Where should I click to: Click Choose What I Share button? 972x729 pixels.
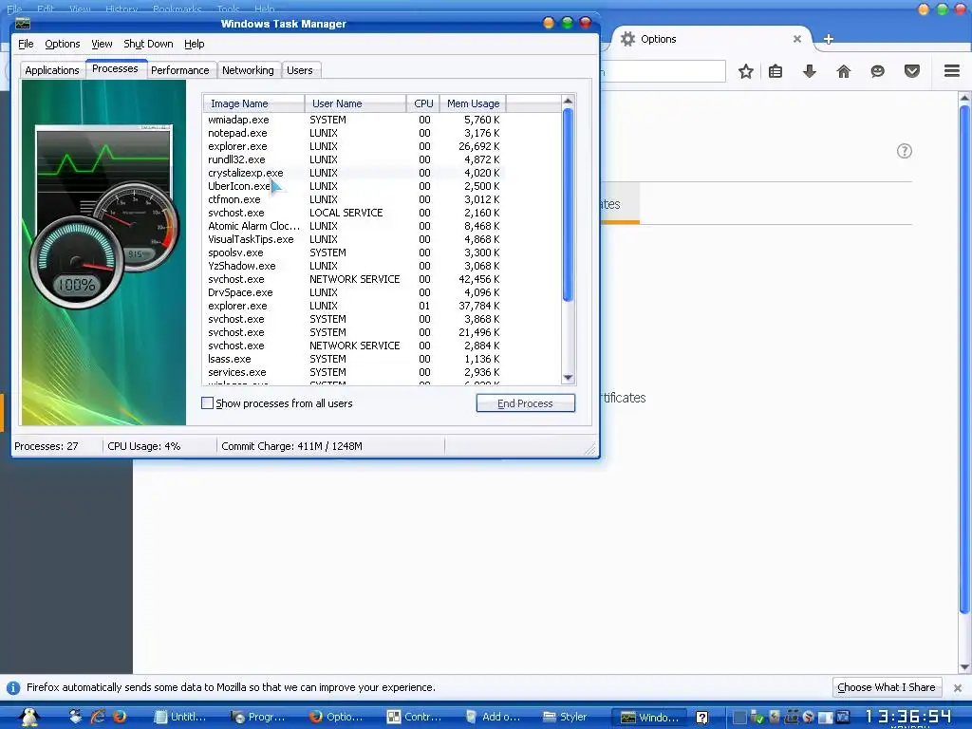[886, 687]
